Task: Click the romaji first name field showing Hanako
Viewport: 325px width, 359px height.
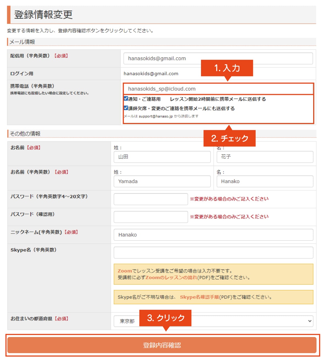Action: click(265, 181)
